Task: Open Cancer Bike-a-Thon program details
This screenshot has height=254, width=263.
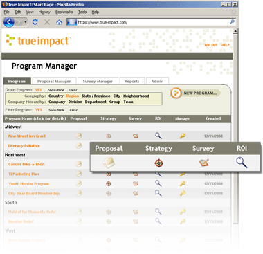Action: coord(26,164)
